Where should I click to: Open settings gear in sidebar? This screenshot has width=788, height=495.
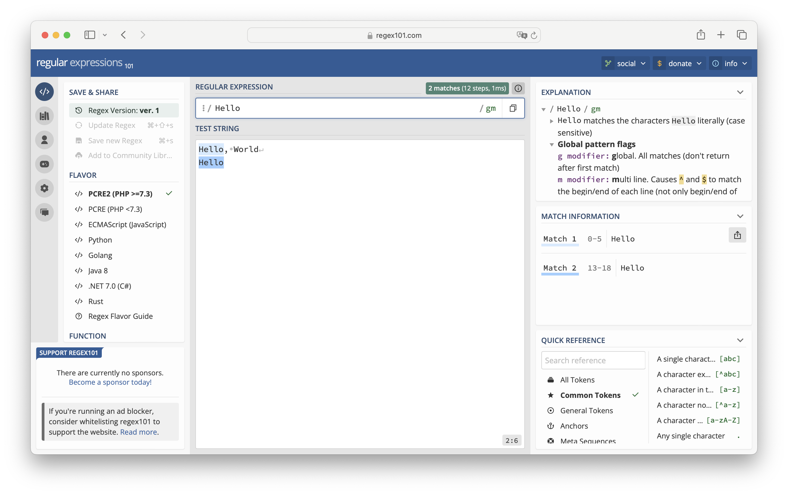click(x=44, y=188)
